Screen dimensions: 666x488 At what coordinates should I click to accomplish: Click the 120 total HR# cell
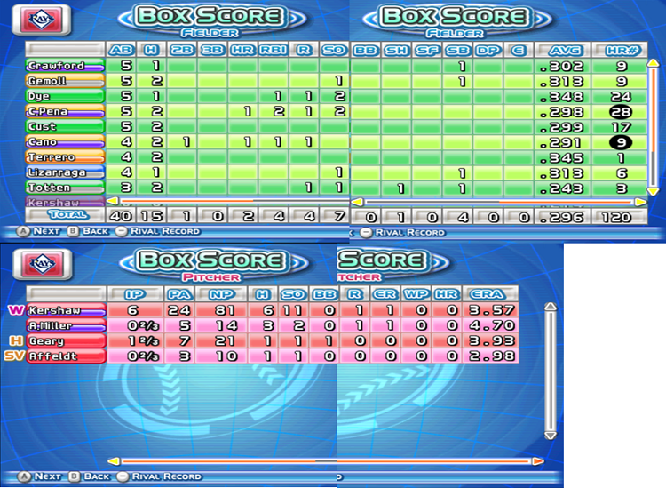pos(619,217)
